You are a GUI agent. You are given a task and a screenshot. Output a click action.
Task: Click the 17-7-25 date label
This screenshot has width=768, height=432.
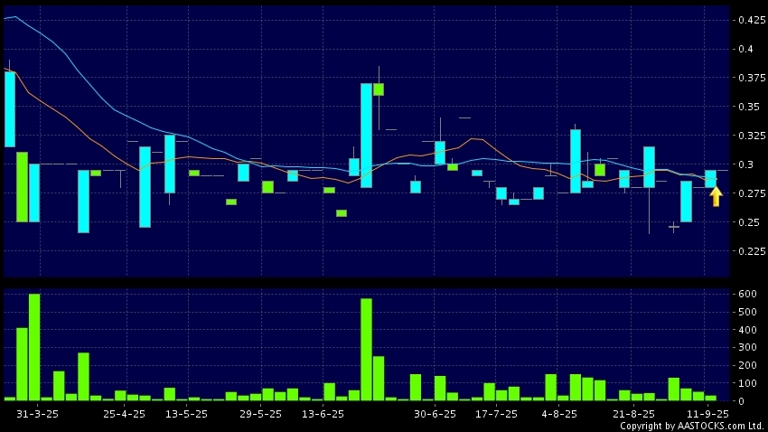tap(496, 414)
